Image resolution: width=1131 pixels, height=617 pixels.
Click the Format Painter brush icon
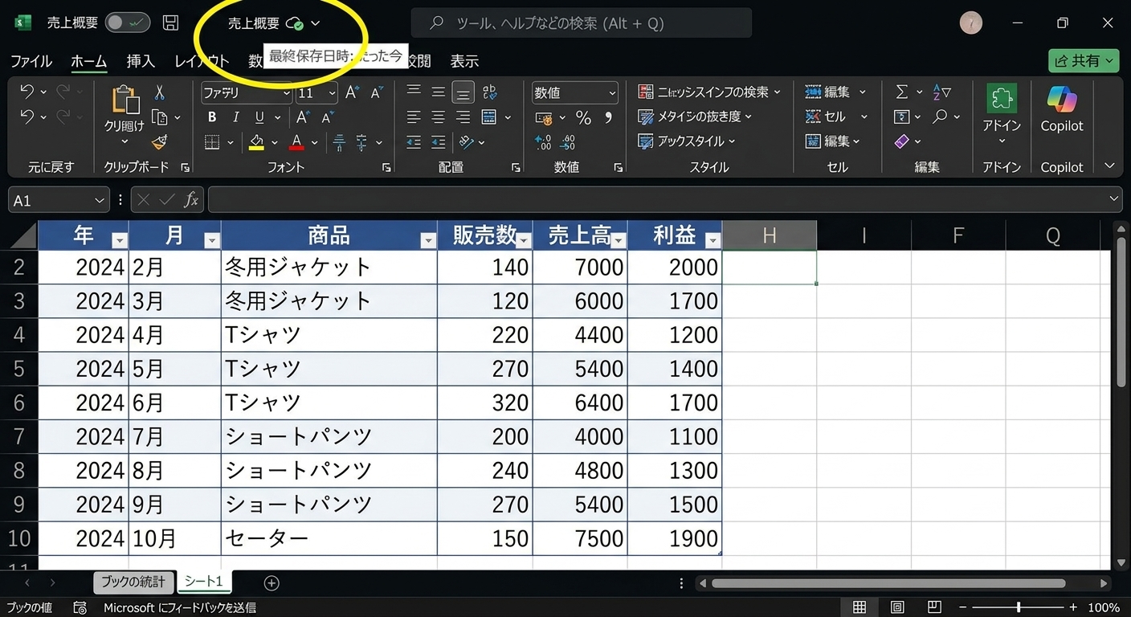(x=159, y=143)
